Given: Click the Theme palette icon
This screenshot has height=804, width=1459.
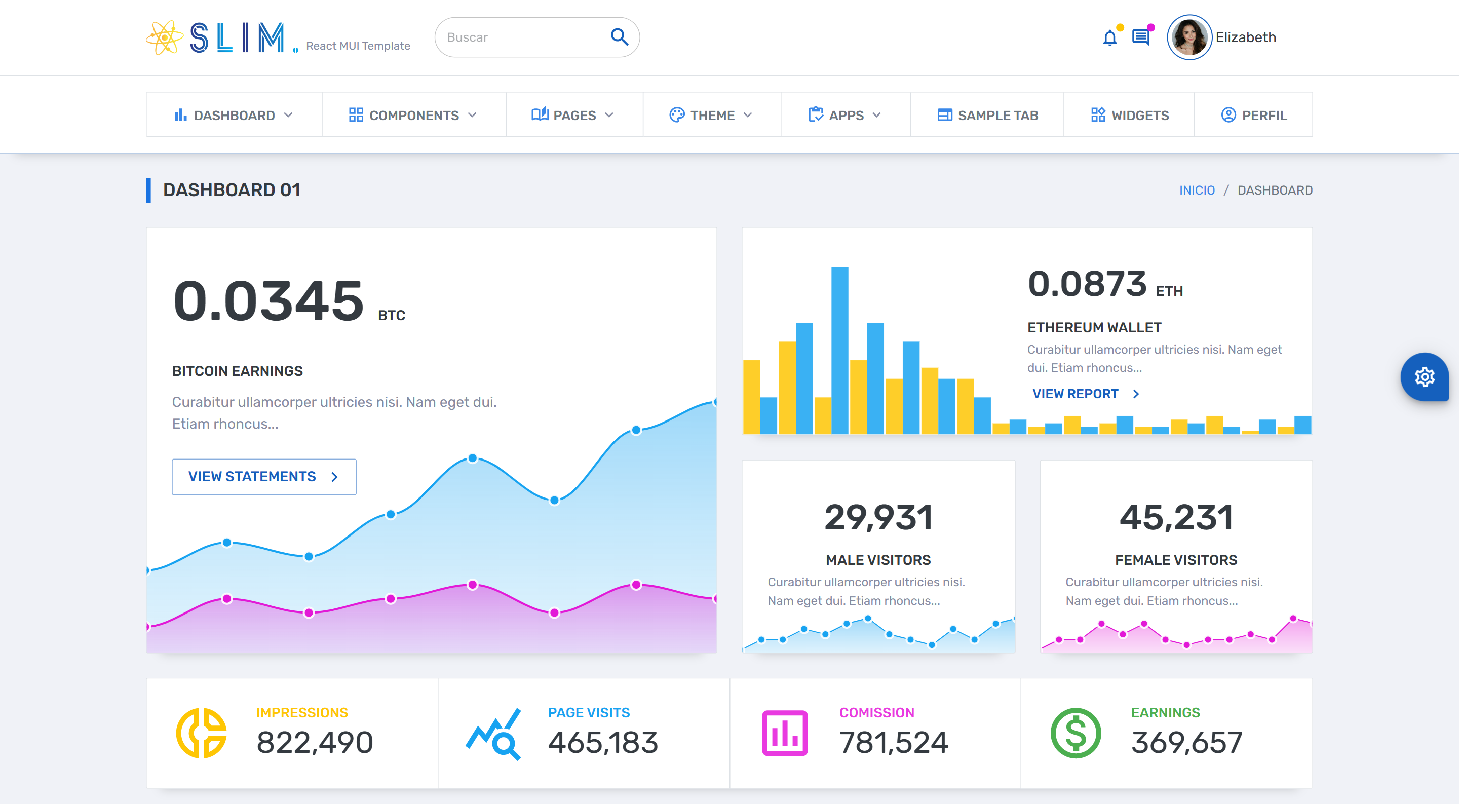Looking at the screenshot, I should tap(677, 115).
